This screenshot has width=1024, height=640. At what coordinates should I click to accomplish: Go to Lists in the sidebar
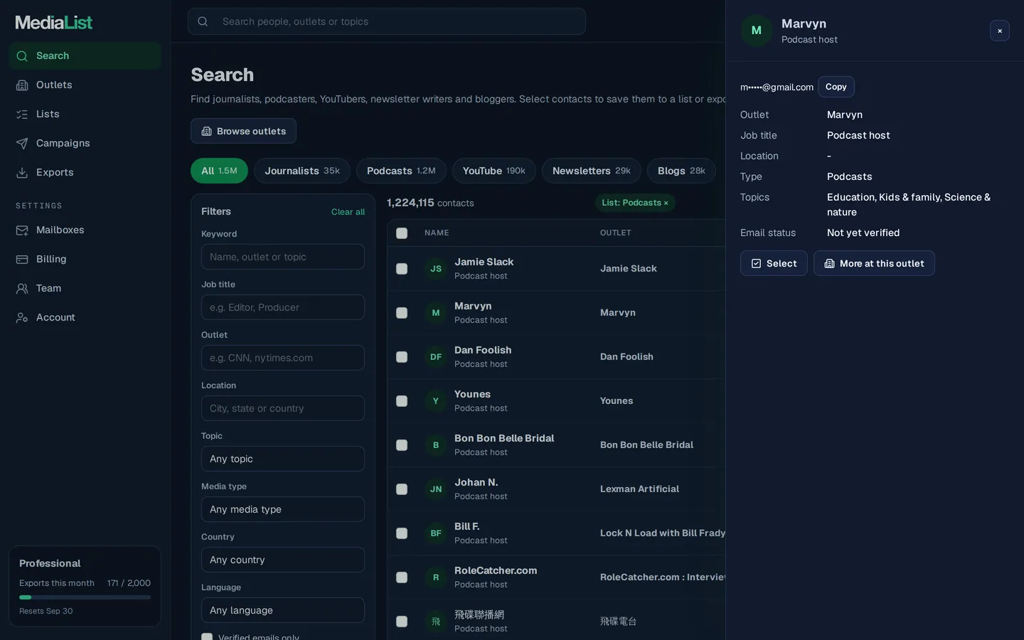tap(85, 114)
